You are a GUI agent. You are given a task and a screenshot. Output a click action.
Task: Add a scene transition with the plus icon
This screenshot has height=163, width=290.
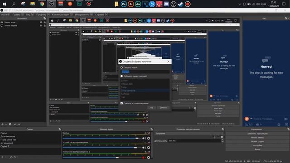(x=214, y=137)
